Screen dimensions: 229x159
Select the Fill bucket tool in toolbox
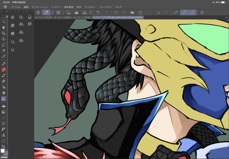[3, 106]
